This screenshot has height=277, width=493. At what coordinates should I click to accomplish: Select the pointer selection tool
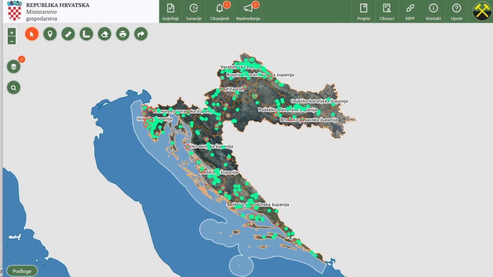[32, 34]
